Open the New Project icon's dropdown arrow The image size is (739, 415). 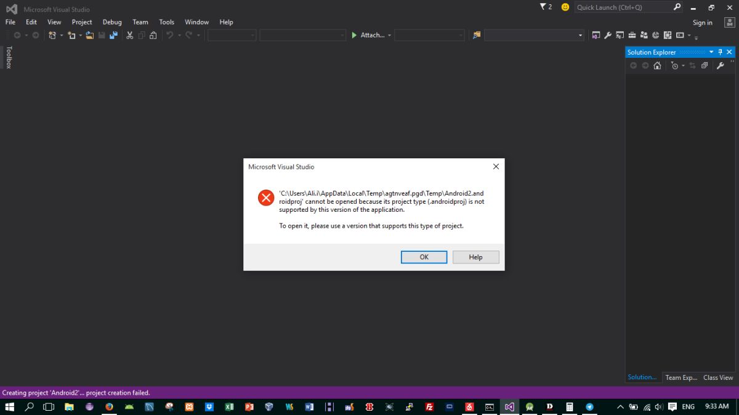pos(61,35)
